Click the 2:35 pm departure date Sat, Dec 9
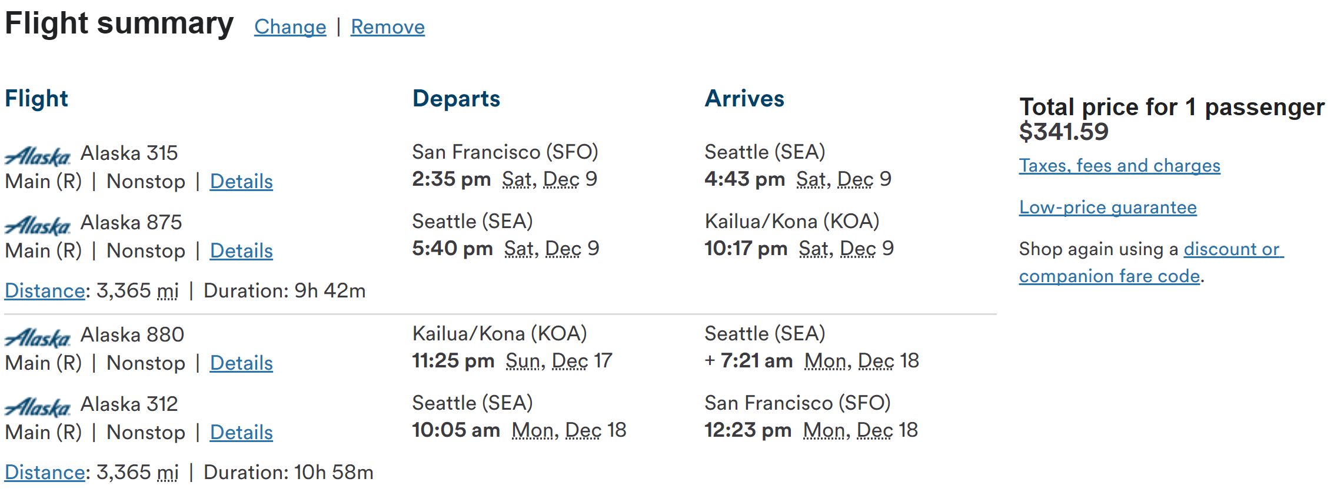 point(550,179)
